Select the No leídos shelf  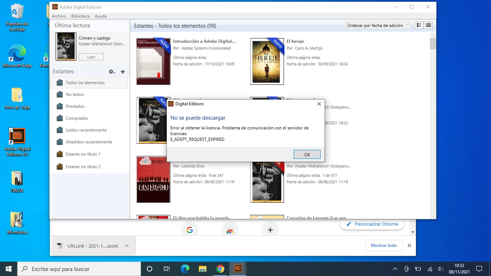[89, 95]
